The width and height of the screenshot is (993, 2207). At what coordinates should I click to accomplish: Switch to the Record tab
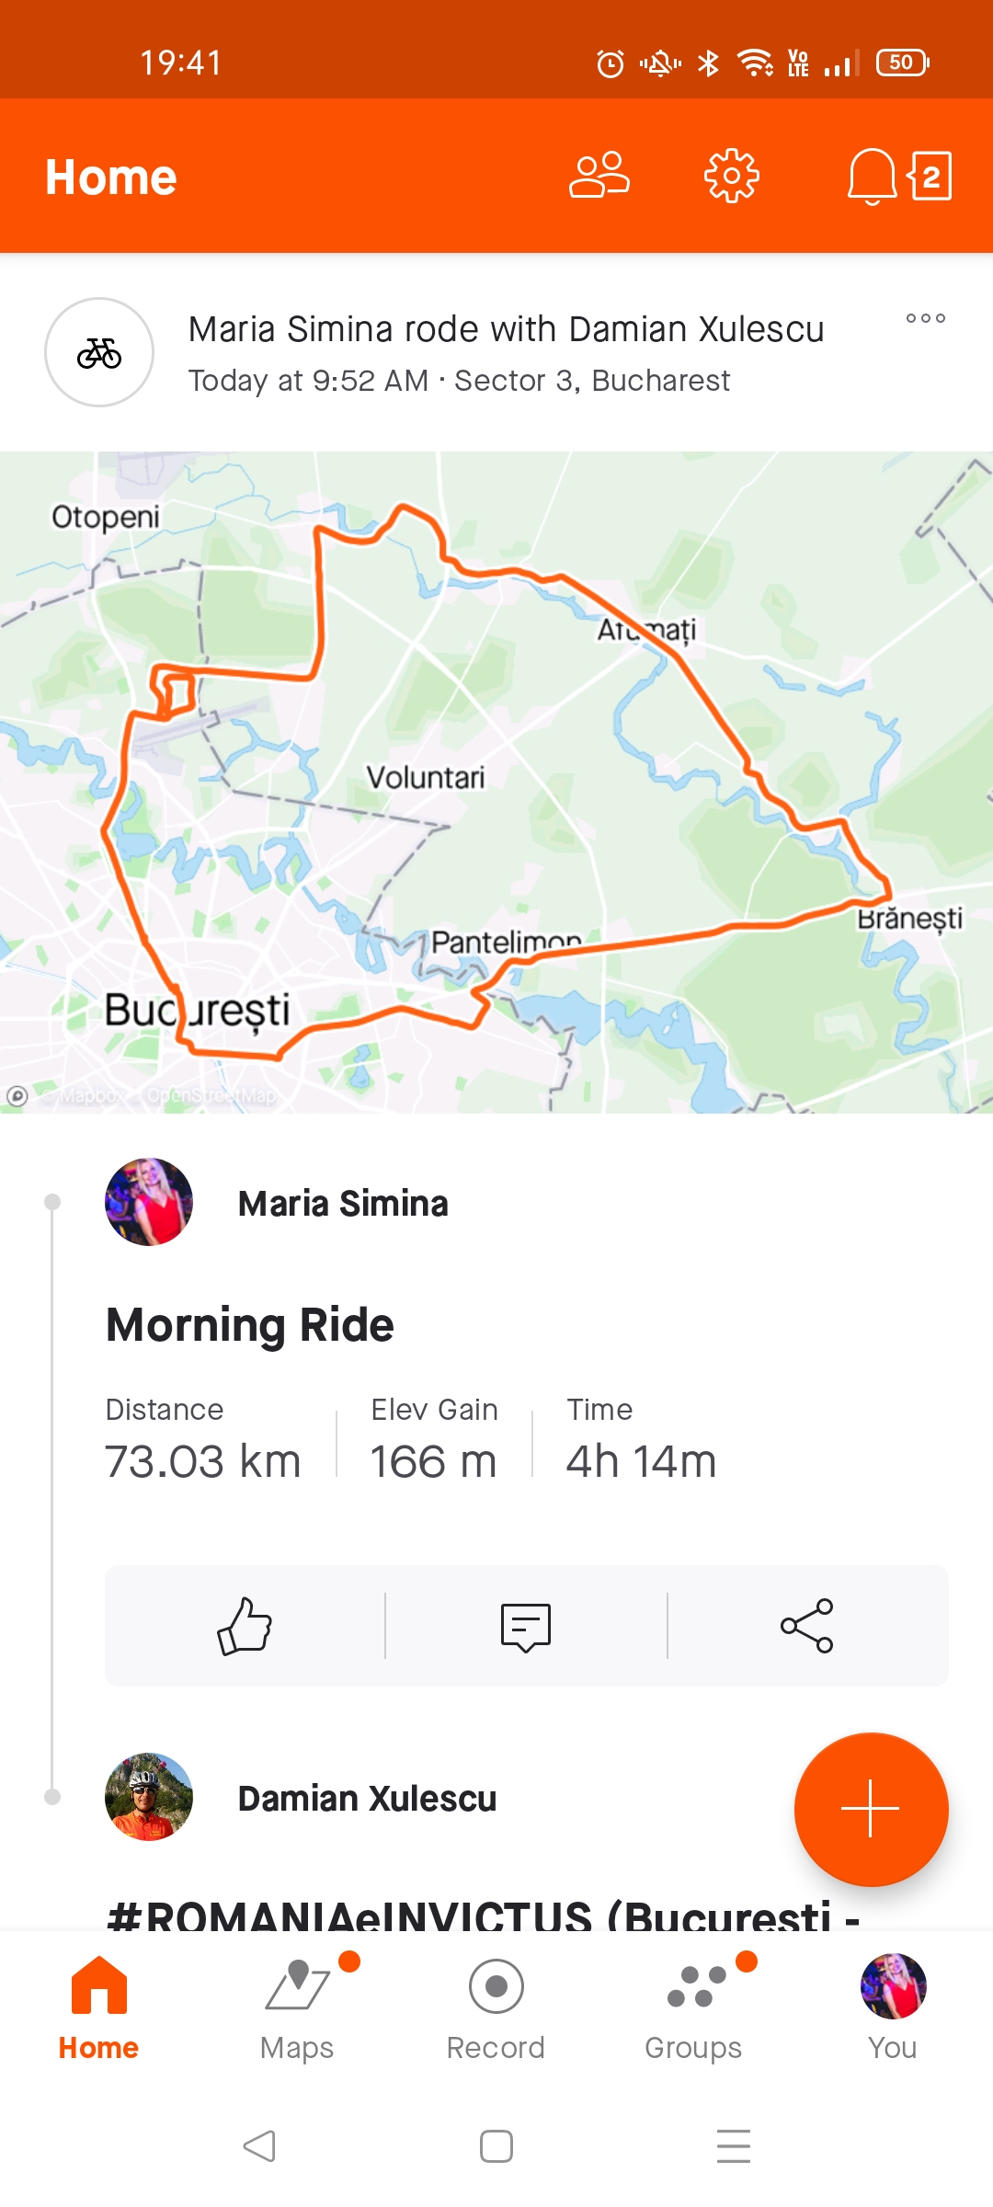496,2008
